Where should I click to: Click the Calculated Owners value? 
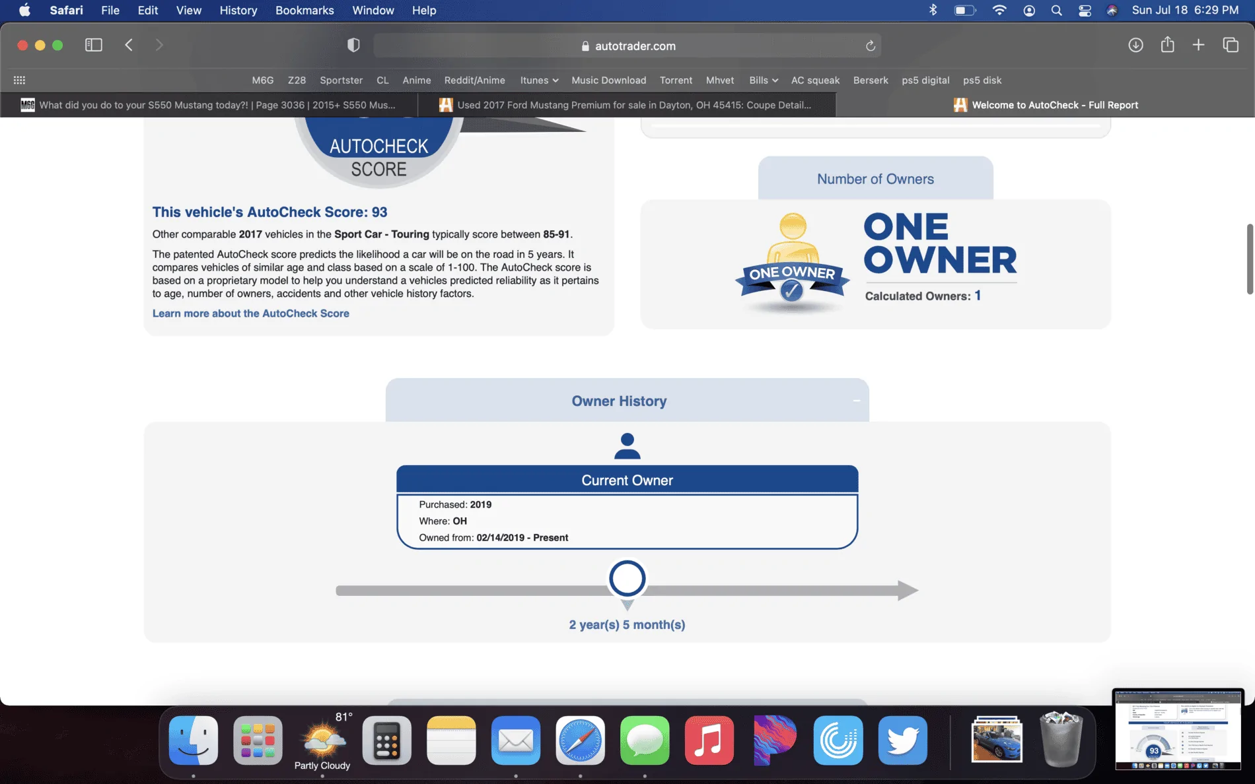pos(978,296)
